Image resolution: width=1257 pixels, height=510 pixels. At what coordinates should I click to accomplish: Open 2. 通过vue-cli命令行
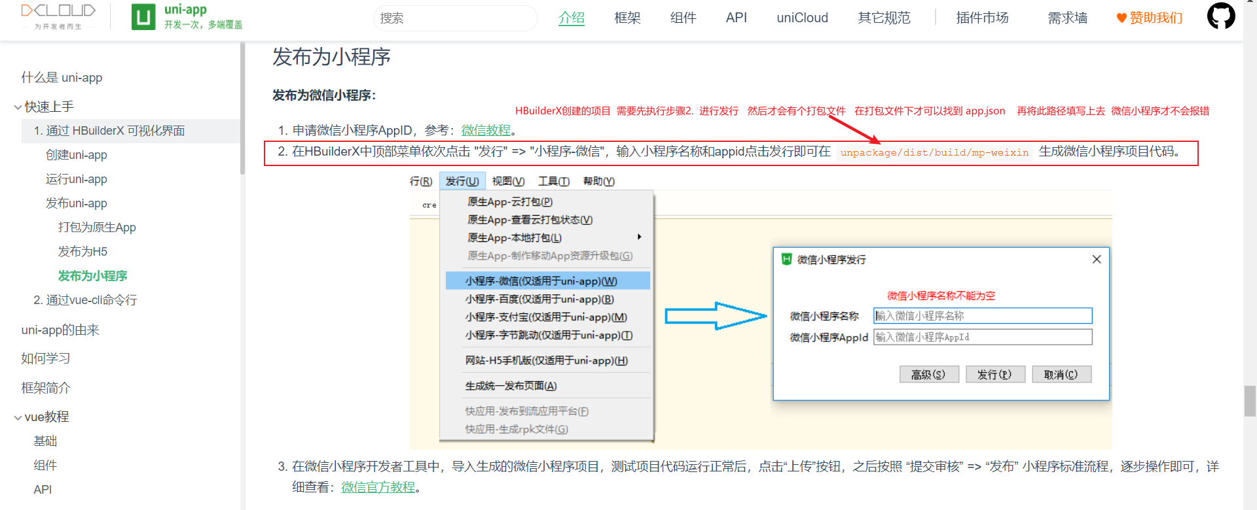[x=85, y=300]
